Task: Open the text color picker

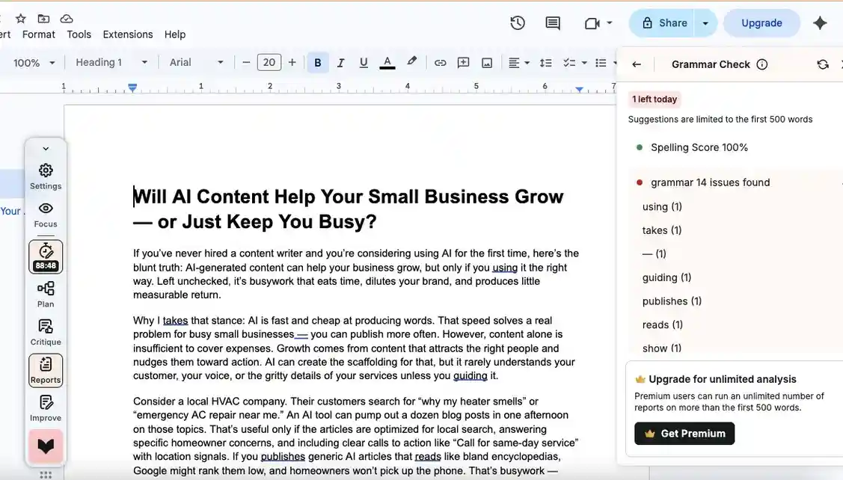Action: [x=387, y=63]
